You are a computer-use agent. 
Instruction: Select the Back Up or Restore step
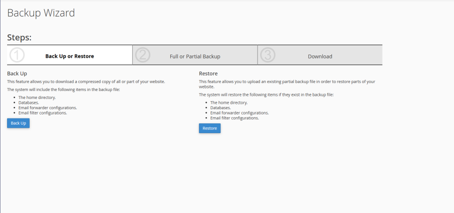coord(70,55)
